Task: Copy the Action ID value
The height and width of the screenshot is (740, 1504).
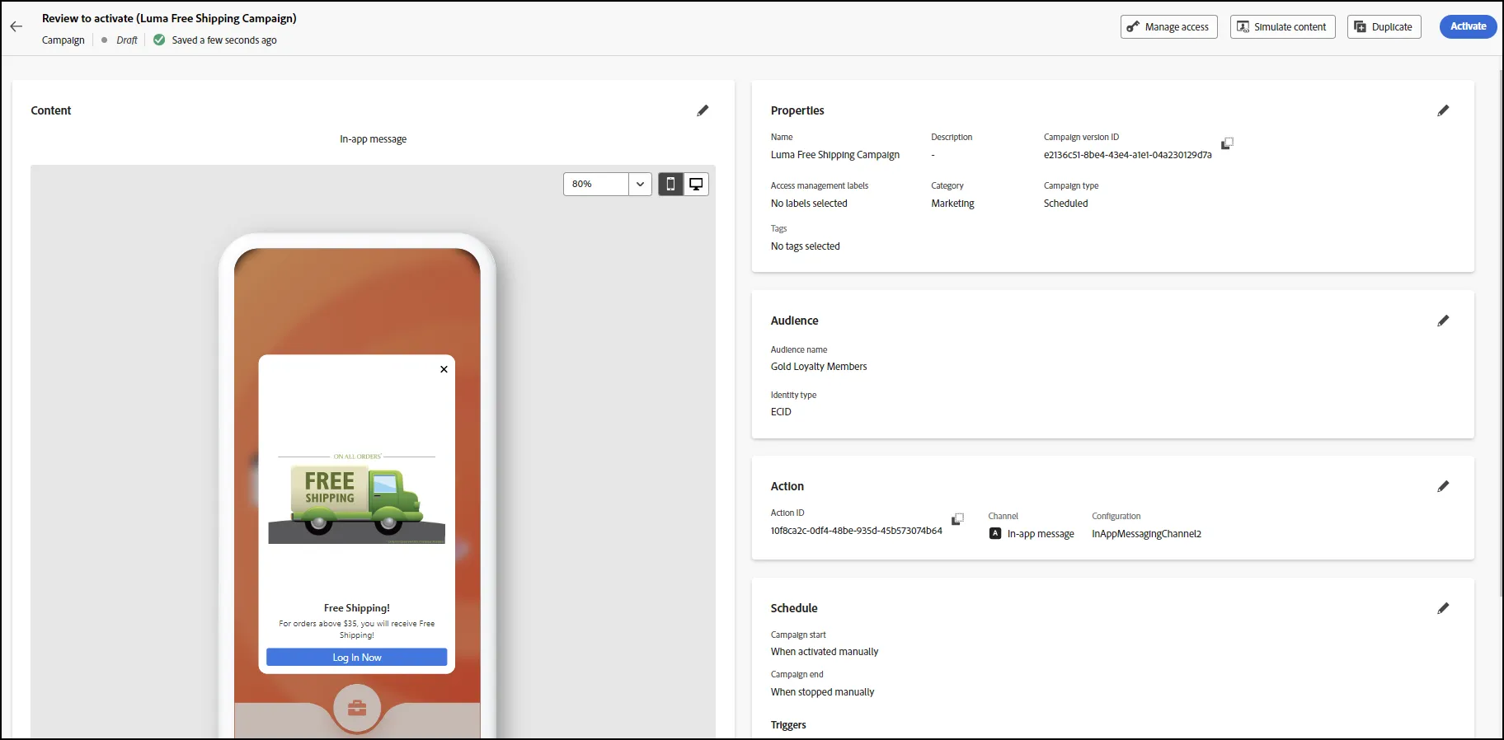Action: click(x=957, y=519)
